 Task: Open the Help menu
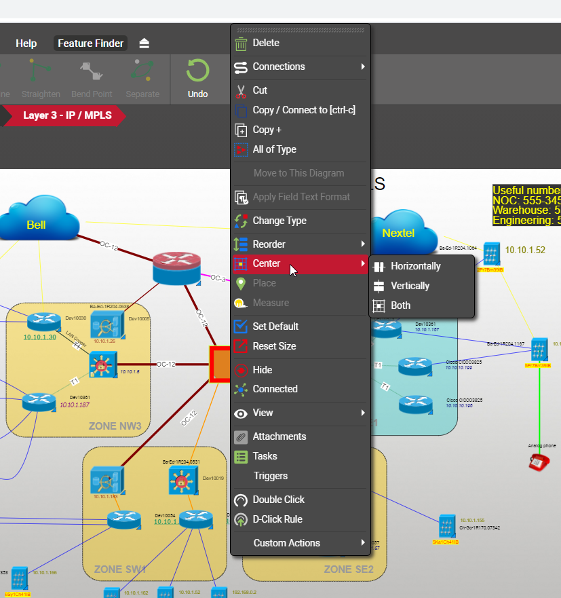[x=26, y=43]
